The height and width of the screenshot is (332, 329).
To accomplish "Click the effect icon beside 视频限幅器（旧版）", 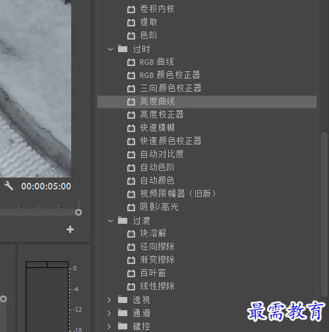I will (x=131, y=194).
